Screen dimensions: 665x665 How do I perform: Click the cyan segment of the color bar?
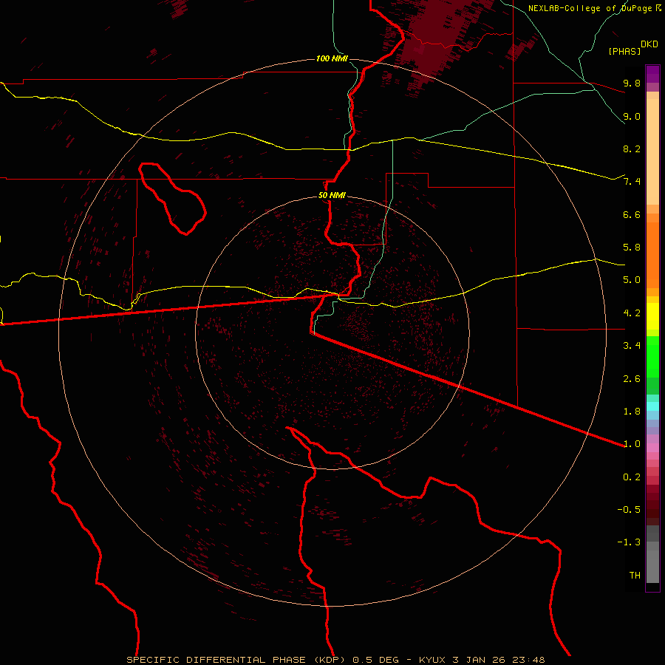pos(652,406)
